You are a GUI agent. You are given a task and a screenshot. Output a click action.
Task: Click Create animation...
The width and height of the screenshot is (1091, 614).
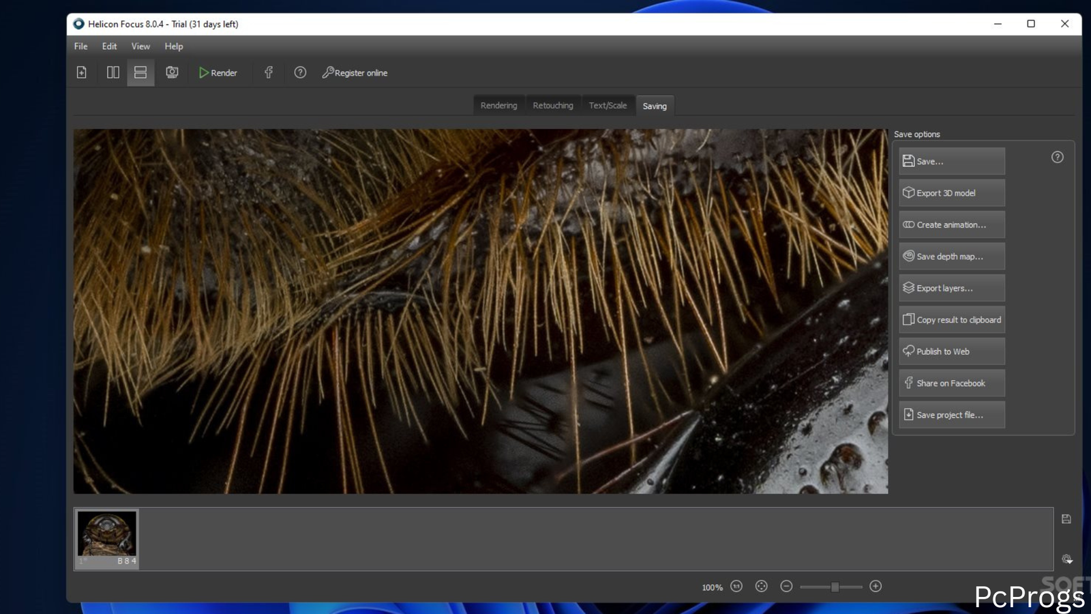pos(952,224)
